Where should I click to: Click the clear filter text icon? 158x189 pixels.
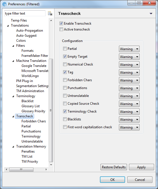point(50,13)
